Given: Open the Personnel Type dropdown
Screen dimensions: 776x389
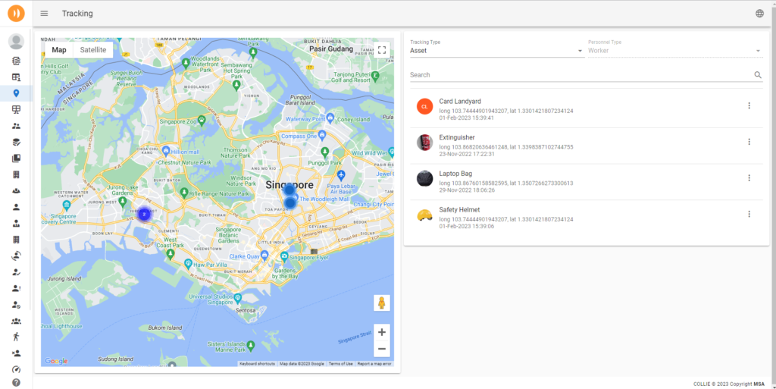Looking at the screenshot, I should (x=674, y=50).
